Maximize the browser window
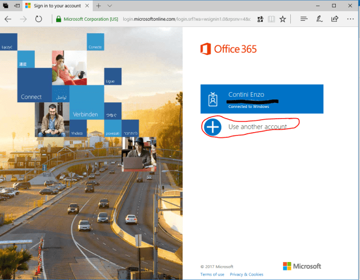 pyautogui.click(x=334, y=6)
